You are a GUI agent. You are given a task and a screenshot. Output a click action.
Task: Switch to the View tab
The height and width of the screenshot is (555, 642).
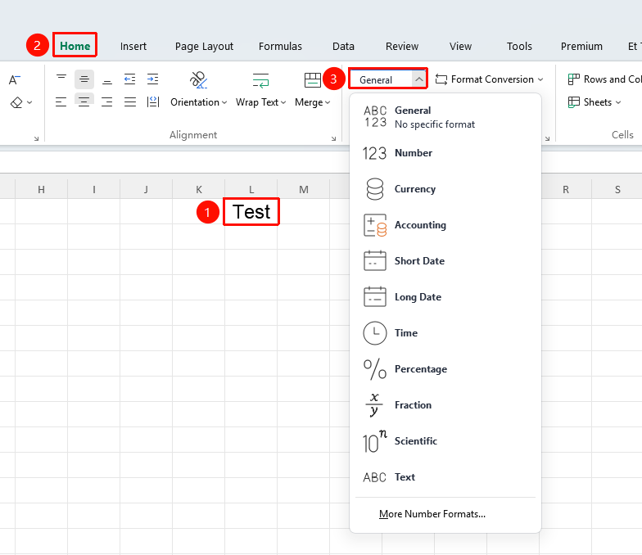coord(460,46)
